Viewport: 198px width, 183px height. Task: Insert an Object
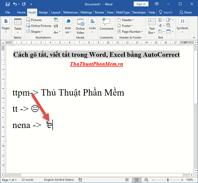pos(170,31)
